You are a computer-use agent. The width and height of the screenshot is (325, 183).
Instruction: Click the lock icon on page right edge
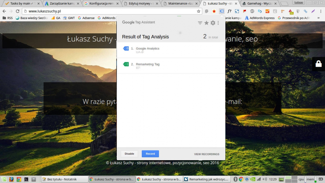(318, 64)
